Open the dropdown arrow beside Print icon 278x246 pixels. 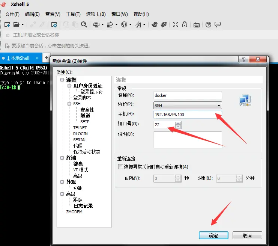[102, 24]
